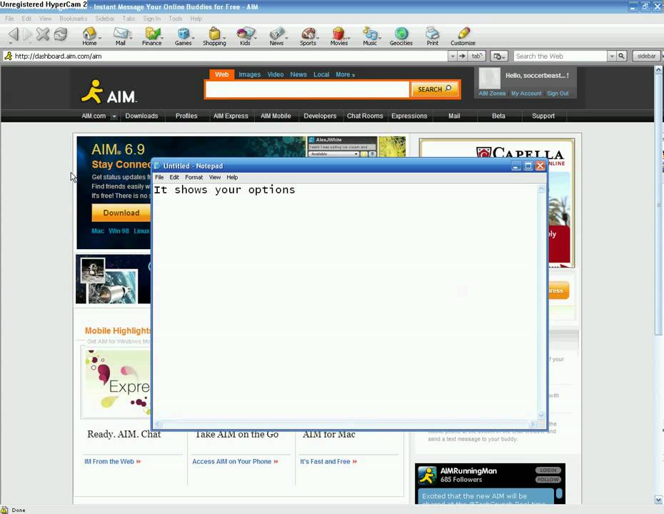The height and width of the screenshot is (514, 664).
Task: Click the Notepad title bar icon
Action: pyautogui.click(x=157, y=166)
